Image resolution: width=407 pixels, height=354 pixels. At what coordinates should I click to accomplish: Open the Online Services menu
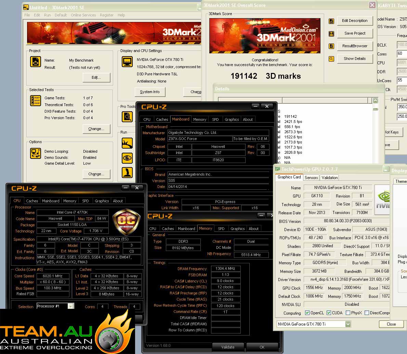(83, 15)
